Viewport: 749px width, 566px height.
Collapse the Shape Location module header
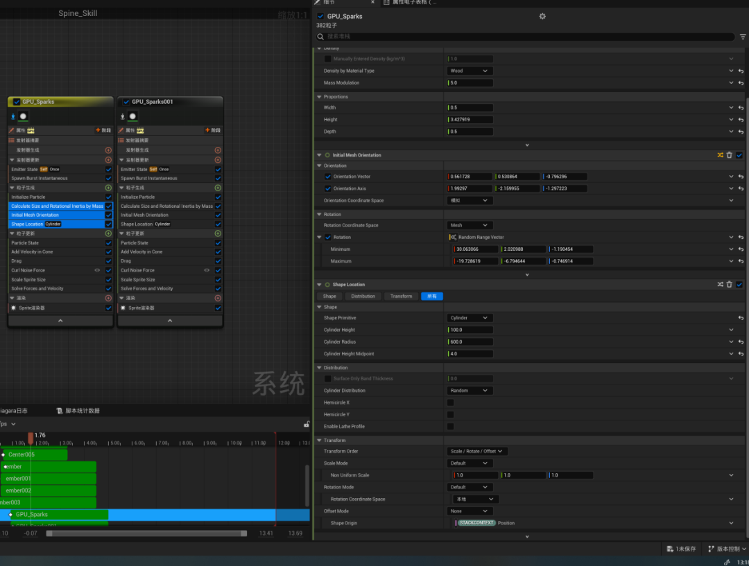coord(319,285)
